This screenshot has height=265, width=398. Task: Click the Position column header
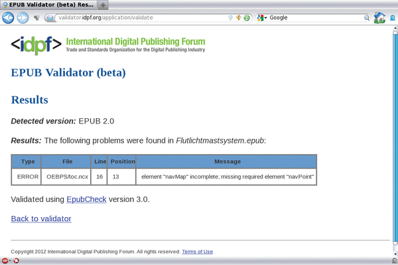tap(121, 161)
